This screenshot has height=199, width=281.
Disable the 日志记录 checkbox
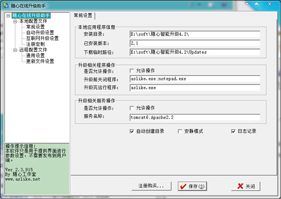point(233,132)
